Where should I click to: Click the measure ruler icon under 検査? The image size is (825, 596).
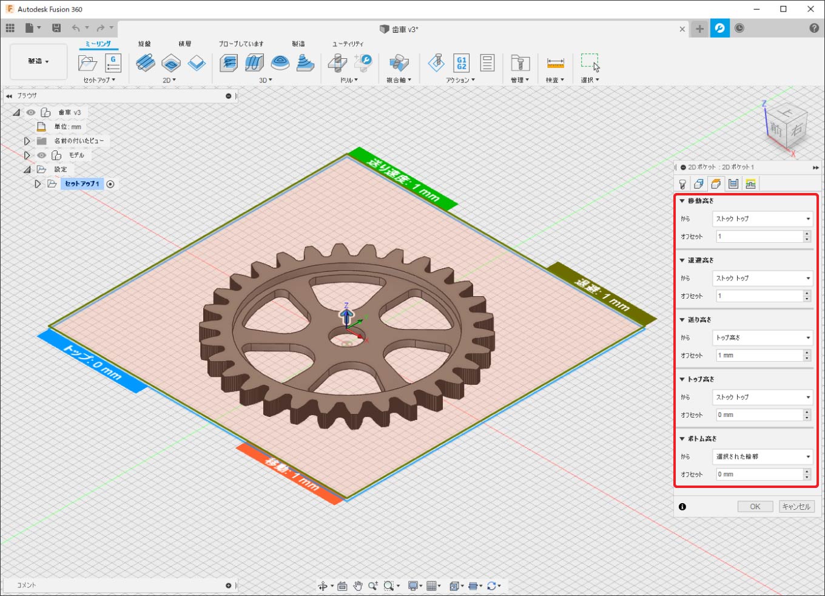pyautogui.click(x=555, y=63)
